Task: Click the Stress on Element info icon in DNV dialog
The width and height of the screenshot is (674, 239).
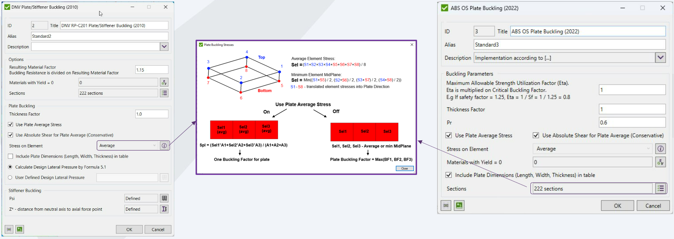Action: click(164, 145)
